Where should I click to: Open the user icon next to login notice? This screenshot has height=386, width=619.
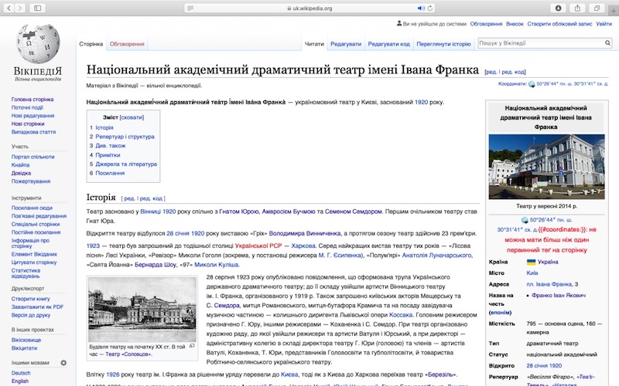point(399,23)
